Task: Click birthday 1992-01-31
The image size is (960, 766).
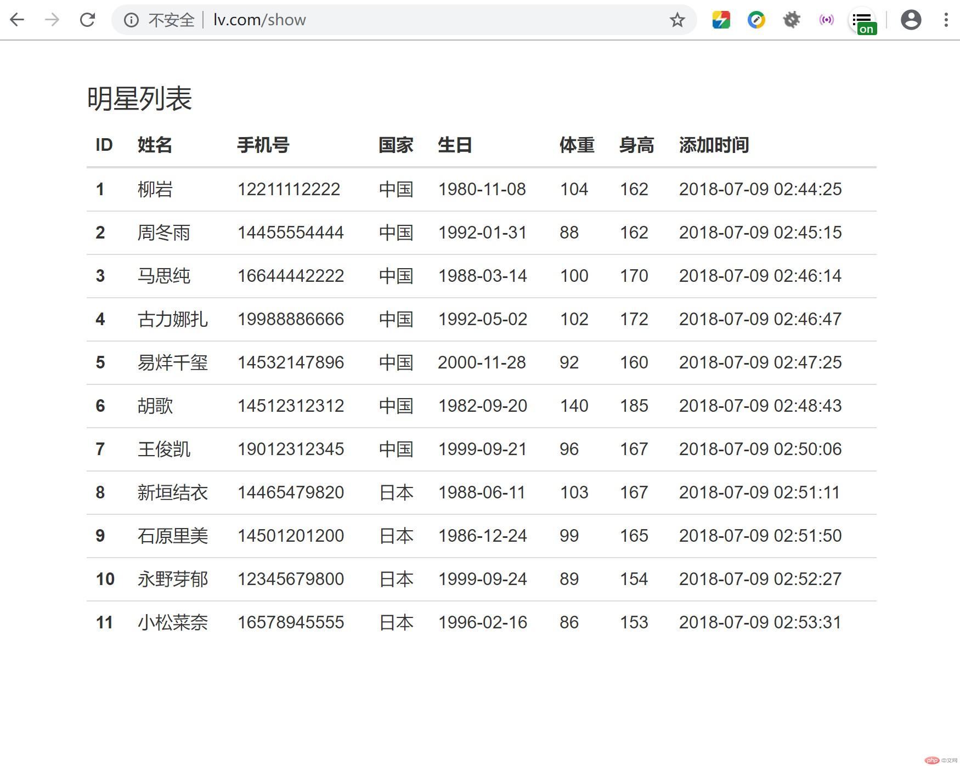Action: (482, 232)
